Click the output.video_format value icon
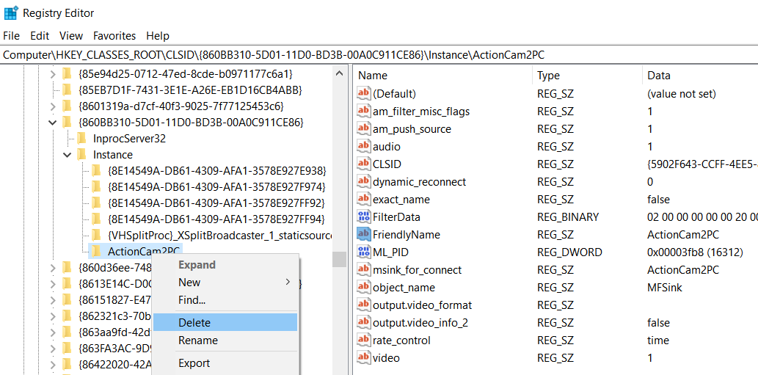758x375 pixels. (x=363, y=305)
